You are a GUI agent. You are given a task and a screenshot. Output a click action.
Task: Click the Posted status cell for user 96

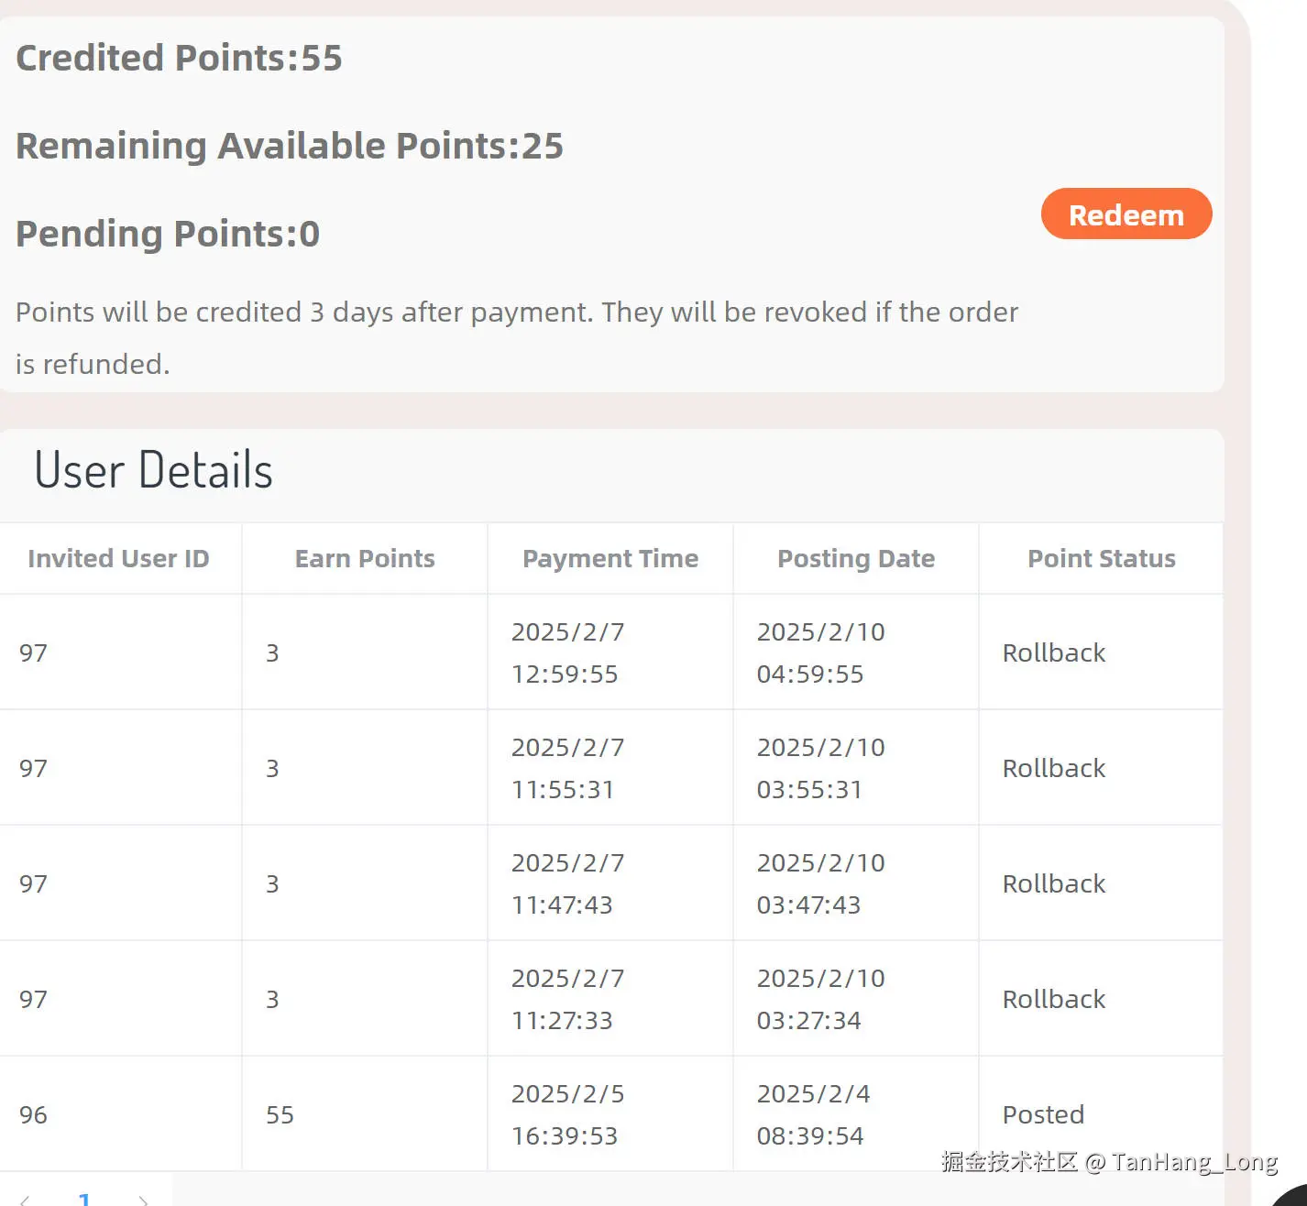coord(1043,1114)
